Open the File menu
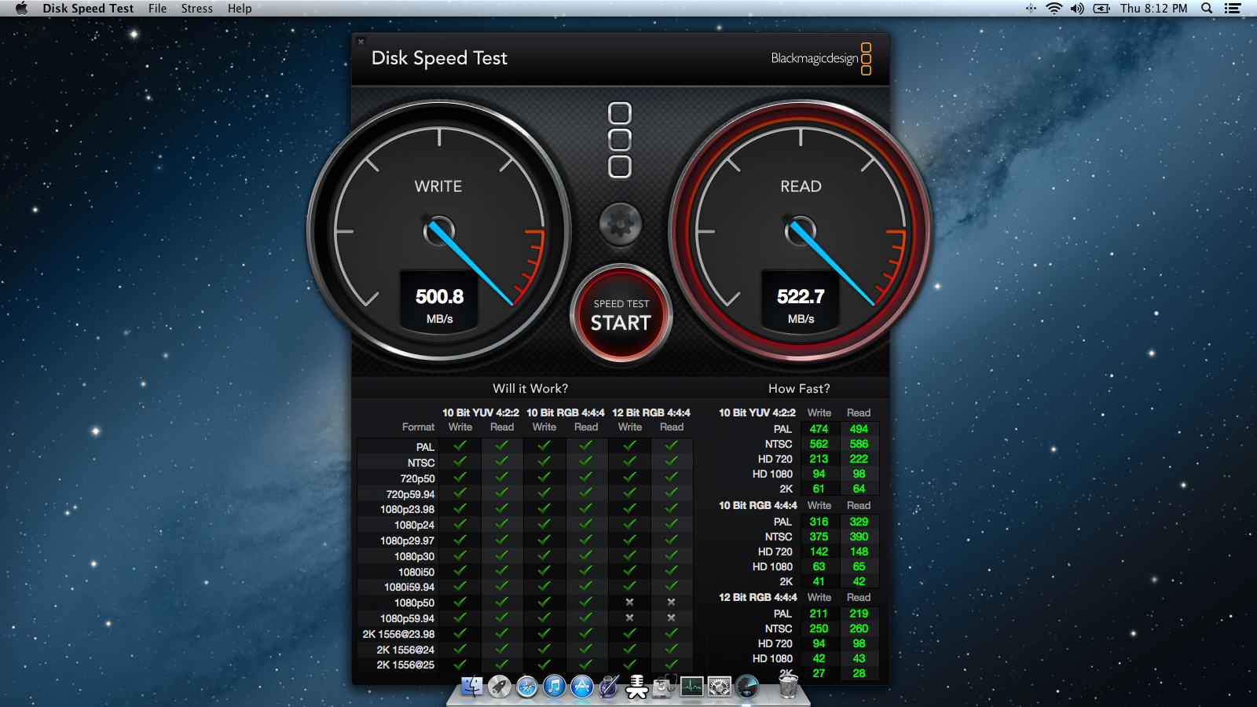The image size is (1257, 707). point(157,9)
